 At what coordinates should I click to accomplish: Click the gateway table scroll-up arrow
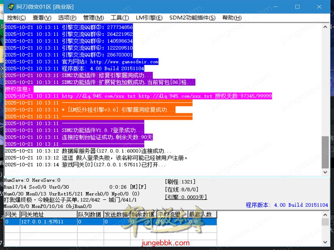325,215
